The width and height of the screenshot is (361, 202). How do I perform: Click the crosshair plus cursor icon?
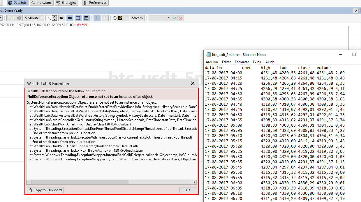[x=105, y=18]
